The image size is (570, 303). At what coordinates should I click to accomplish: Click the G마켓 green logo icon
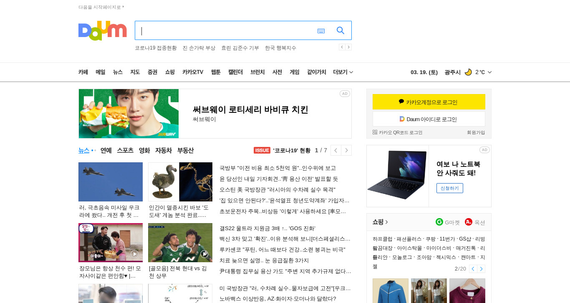coord(439,222)
